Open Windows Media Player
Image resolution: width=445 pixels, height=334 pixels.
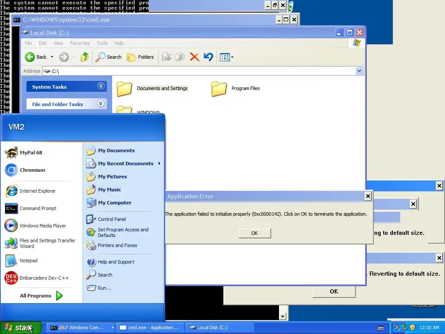click(36, 226)
